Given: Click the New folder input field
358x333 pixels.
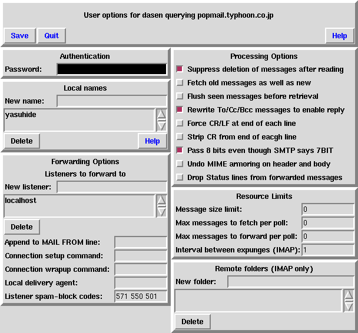Looking at the screenshot, I should click(291, 282).
